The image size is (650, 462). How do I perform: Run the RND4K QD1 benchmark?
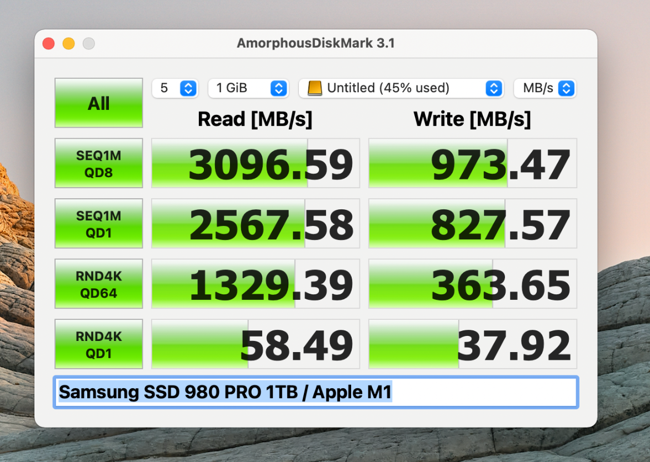point(99,344)
